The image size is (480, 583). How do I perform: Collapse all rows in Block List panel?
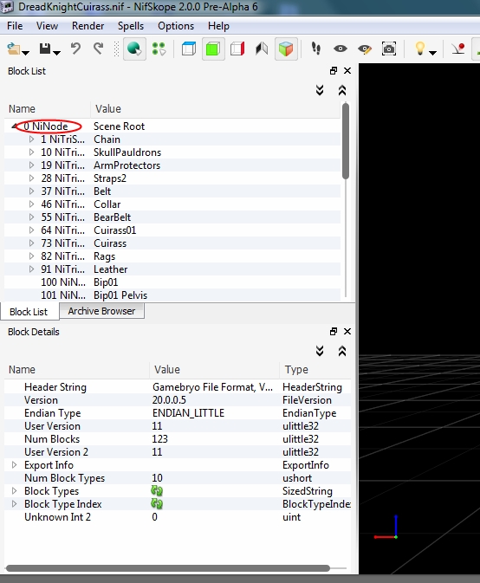pyautogui.click(x=342, y=90)
